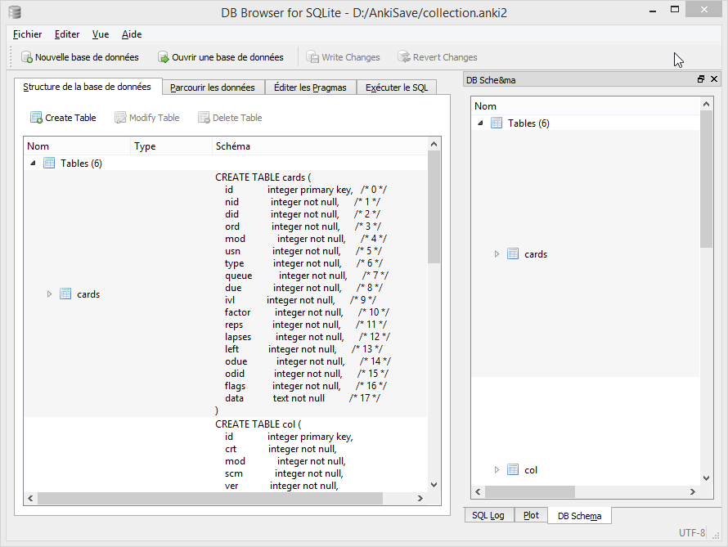The width and height of the screenshot is (728, 547).
Task: Open the Éditer les Pragmas tab
Action: (x=310, y=87)
